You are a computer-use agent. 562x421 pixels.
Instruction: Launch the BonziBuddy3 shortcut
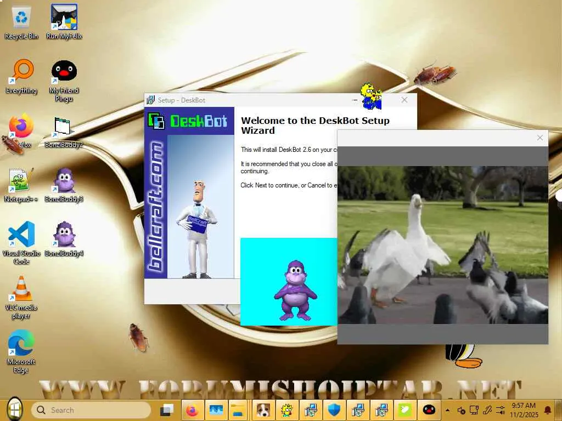point(64,185)
